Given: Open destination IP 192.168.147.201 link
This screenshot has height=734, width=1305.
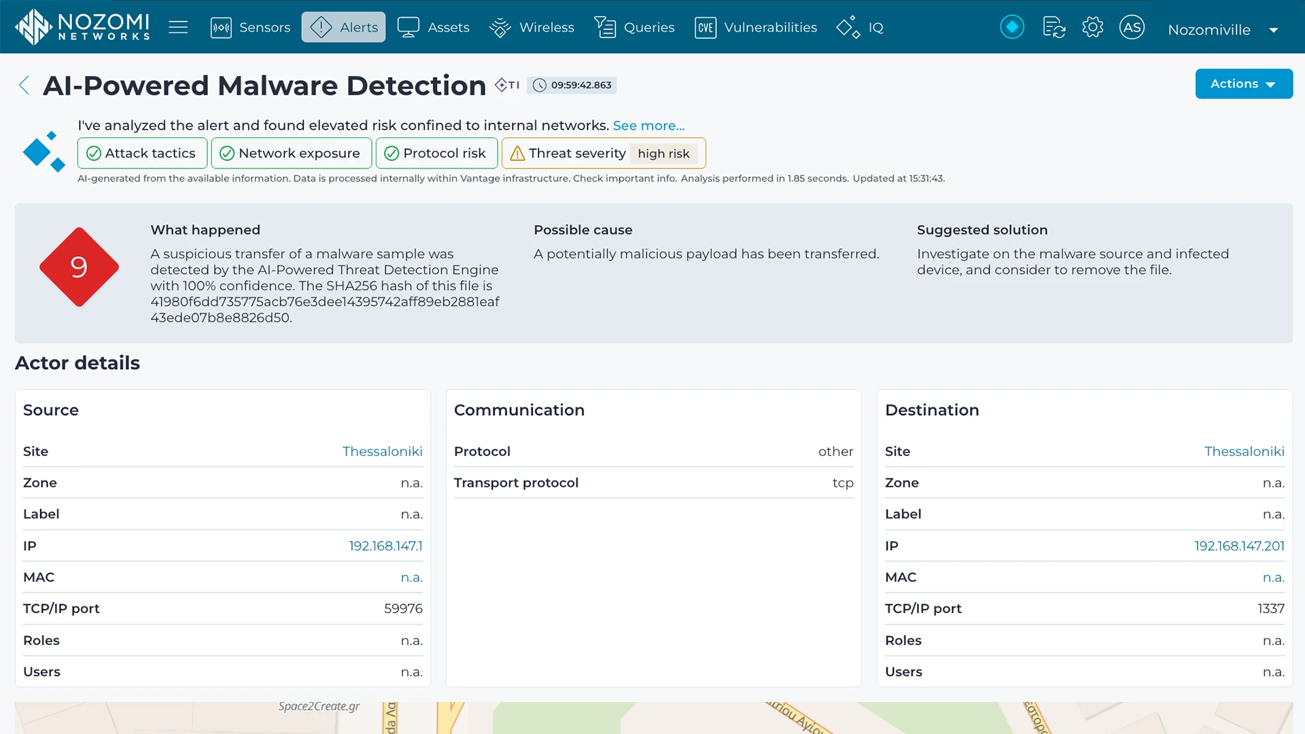Looking at the screenshot, I should click(1239, 546).
